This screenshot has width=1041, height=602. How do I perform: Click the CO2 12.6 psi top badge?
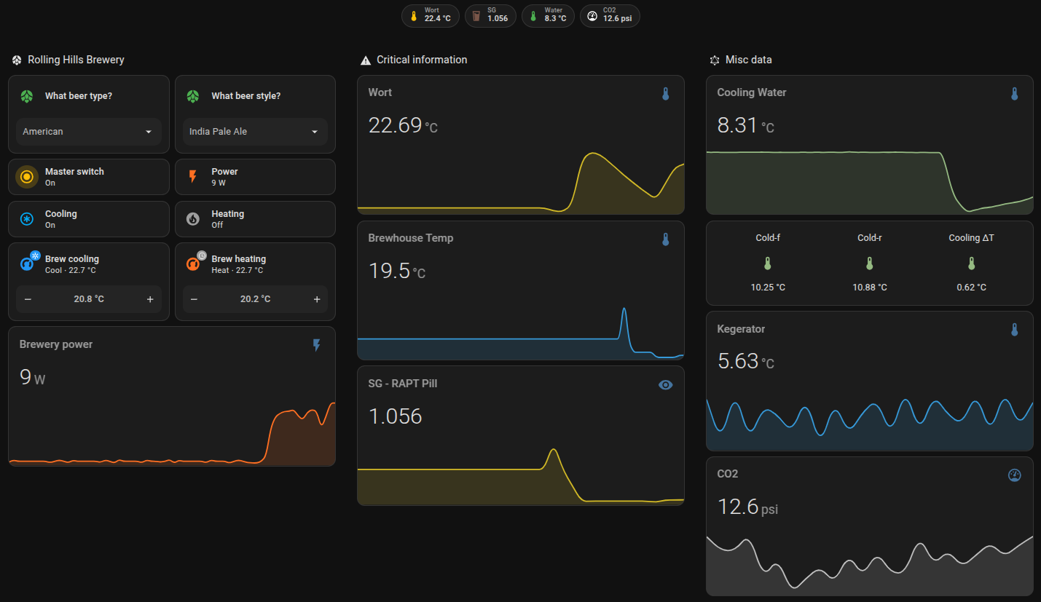[610, 16]
